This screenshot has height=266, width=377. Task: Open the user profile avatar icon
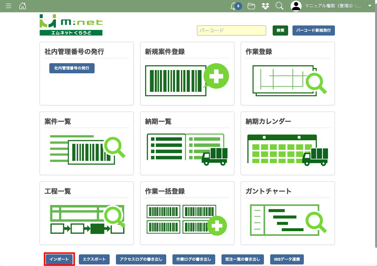(x=296, y=6)
